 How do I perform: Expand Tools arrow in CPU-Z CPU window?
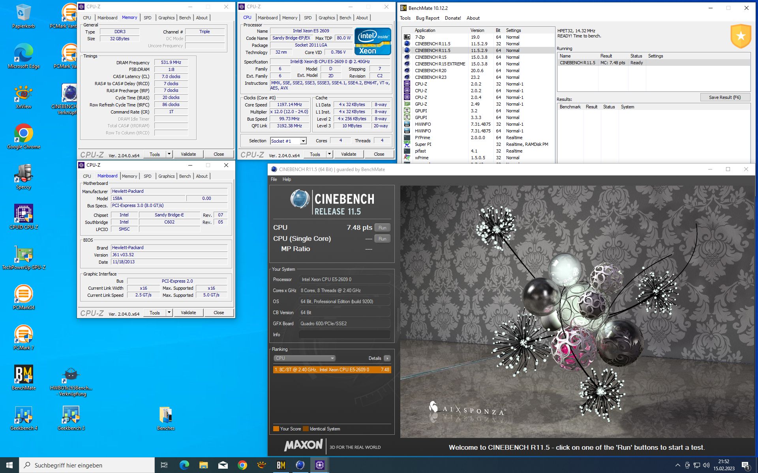pyautogui.click(x=330, y=154)
